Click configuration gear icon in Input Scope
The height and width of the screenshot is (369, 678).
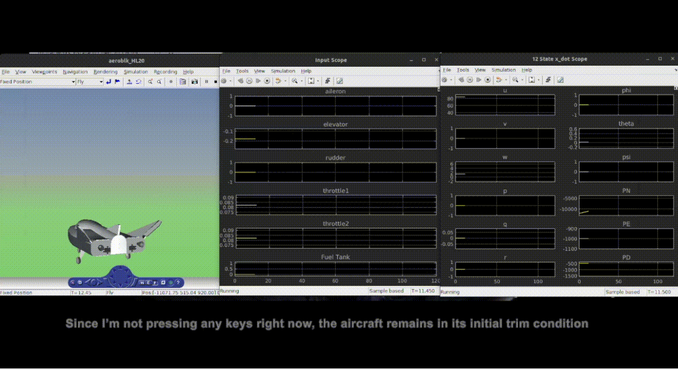(x=223, y=81)
